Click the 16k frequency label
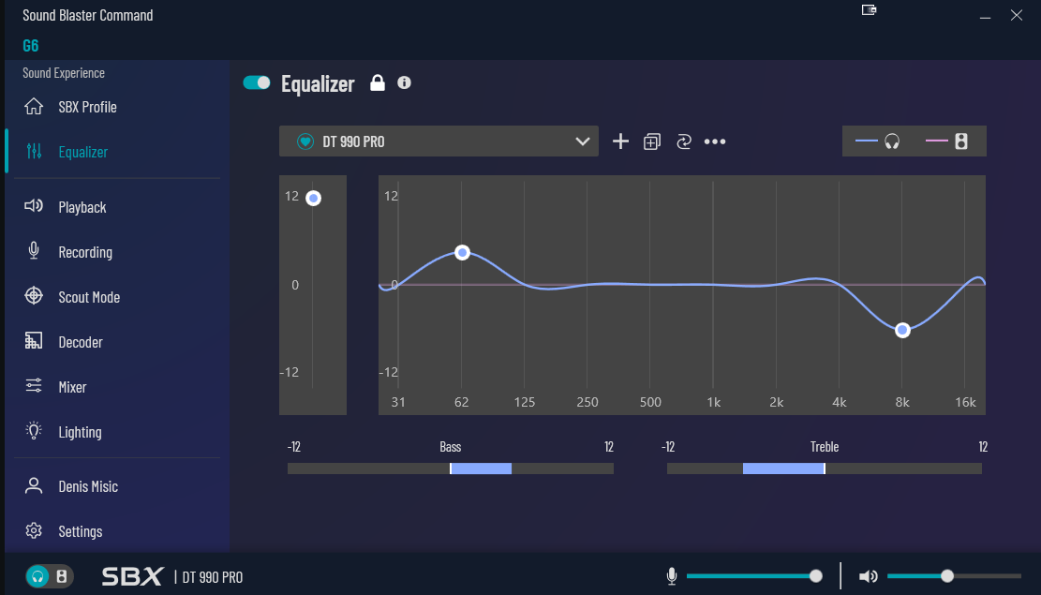Image resolution: width=1041 pixels, height=595 pixels. [965, 402]
